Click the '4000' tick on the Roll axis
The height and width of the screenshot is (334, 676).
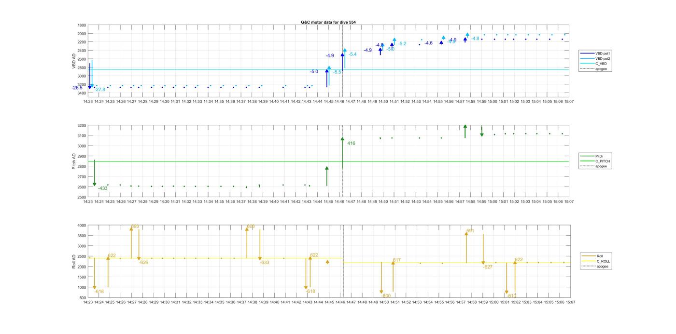pos(82,226)
